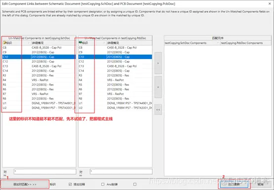Viewport: 274px width, 190px height.
Task: Click 详细情况 column header in PcbDoc list
Action: coord(129,43)
